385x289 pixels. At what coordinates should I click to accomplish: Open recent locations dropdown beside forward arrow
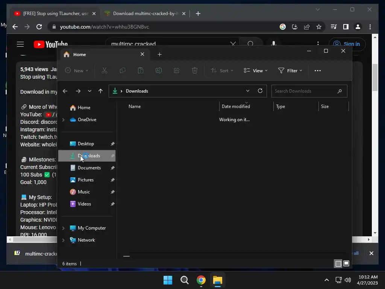89,91
